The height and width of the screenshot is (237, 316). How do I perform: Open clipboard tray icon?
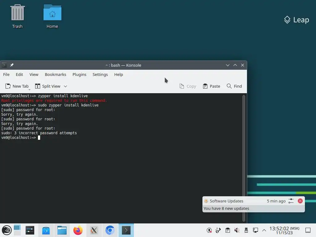point(228,230)
